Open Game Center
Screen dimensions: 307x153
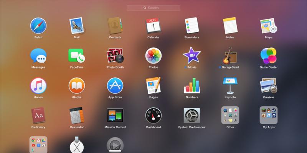268,55
